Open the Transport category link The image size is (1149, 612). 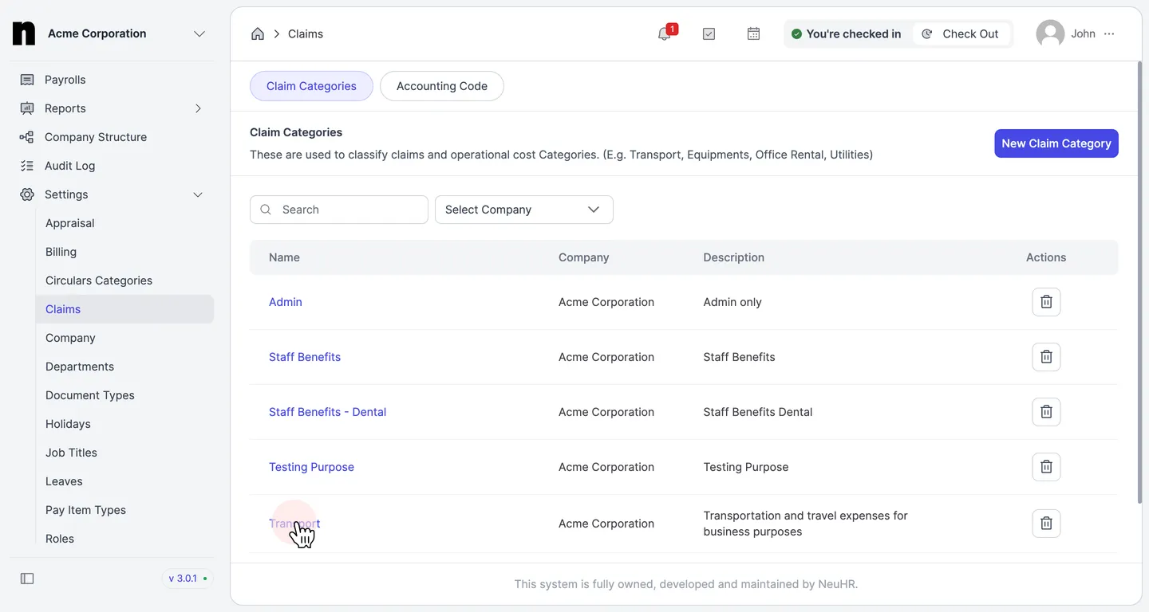[x=294, y=524]
